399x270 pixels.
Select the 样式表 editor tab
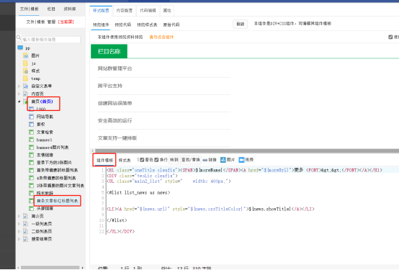(x=125, y=160)
